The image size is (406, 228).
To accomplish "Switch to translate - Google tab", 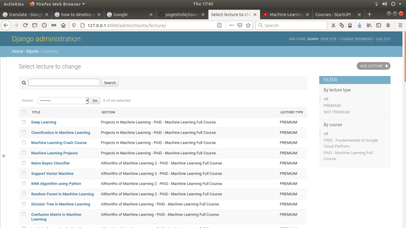I will point(25,14).
